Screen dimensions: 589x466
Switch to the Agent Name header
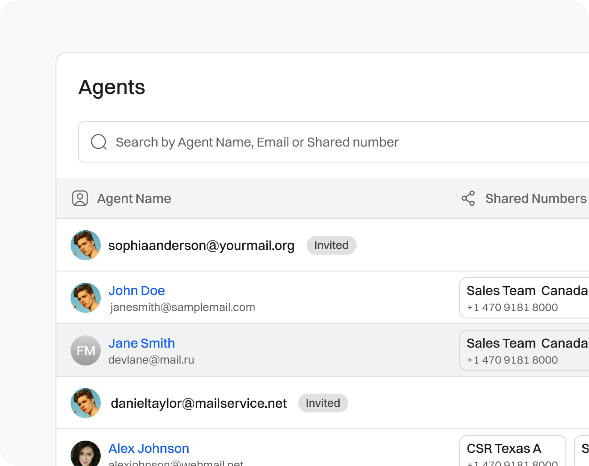(x=134, y=198)
